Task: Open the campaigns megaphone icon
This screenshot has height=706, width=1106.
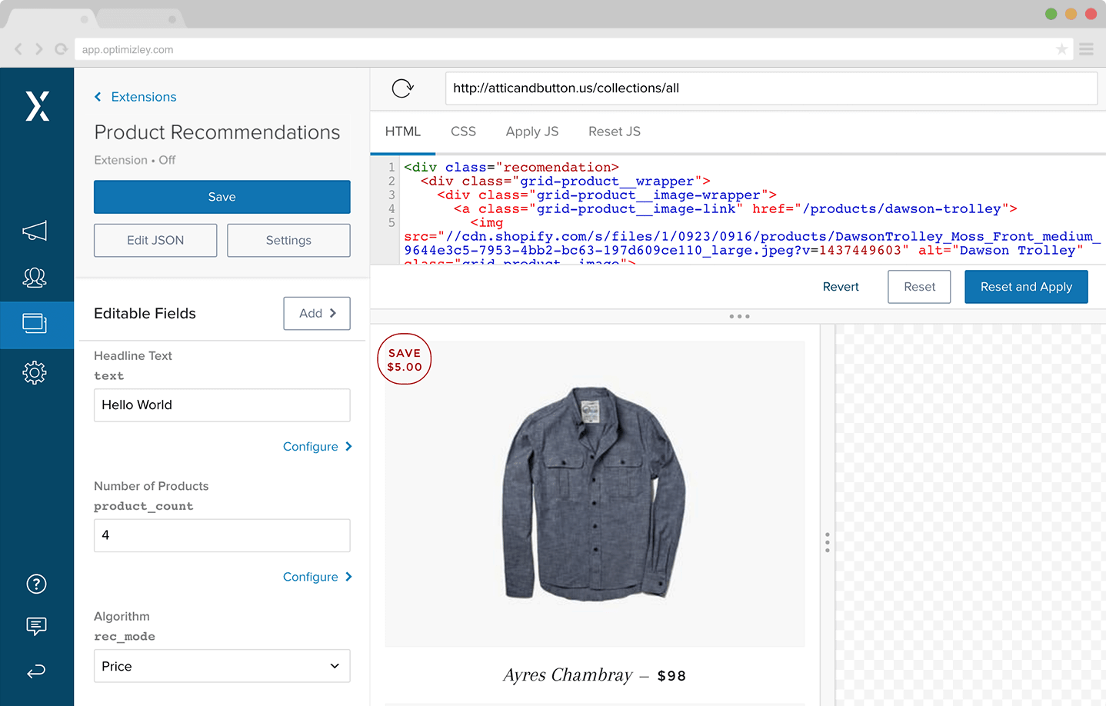Action: pyautogui.click(x=35, y=231)
